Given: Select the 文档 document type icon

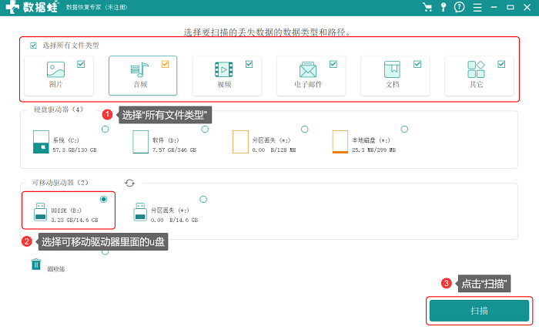Looking at the screenshot, I should (392, 69).
